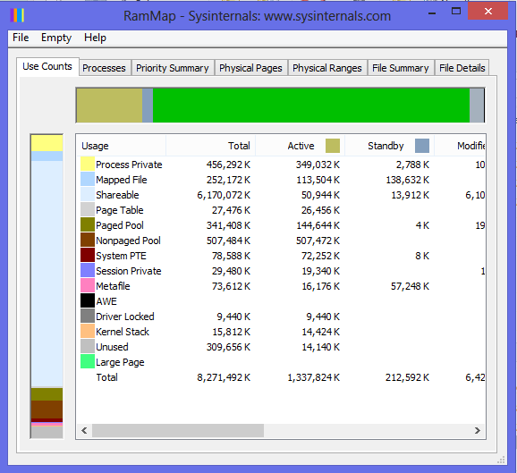This screenshot has width=517, height=473.
Task: Click the RamMap app icon in title bar
Action: pos(17,15)
